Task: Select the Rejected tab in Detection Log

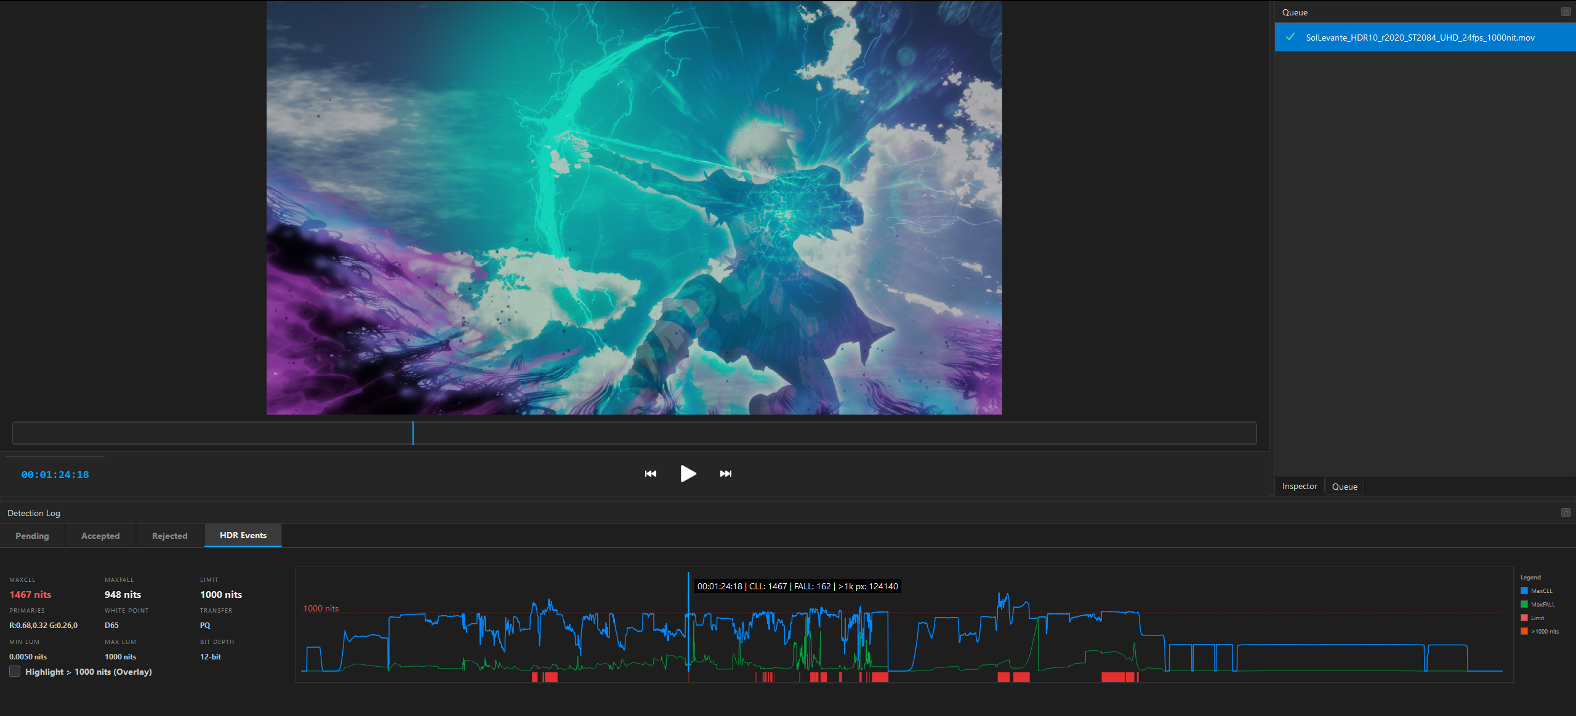Action: 169,535
